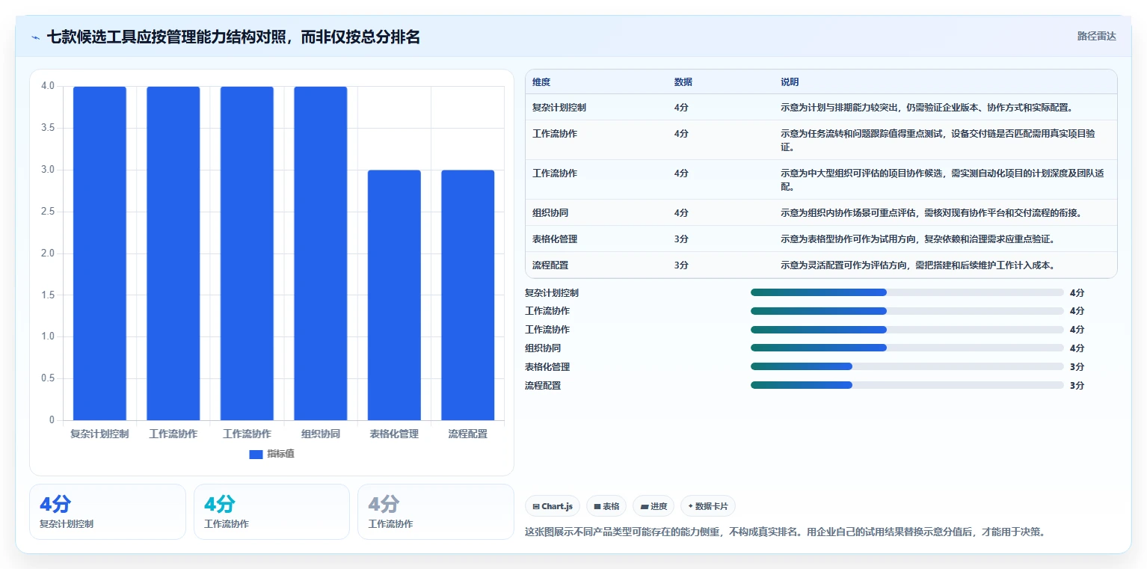The image size is (1147, 569).
Task: Click the 说明 column header
Action: click(x=790, y=82)
